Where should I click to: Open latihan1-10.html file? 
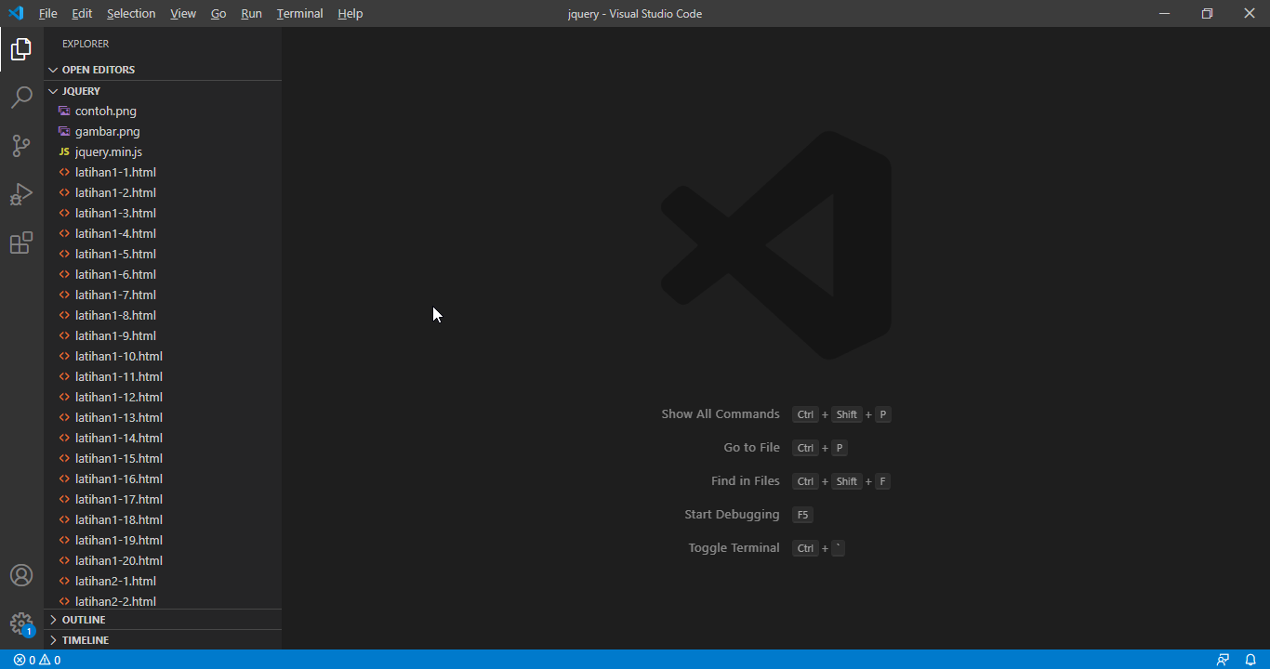163,356
